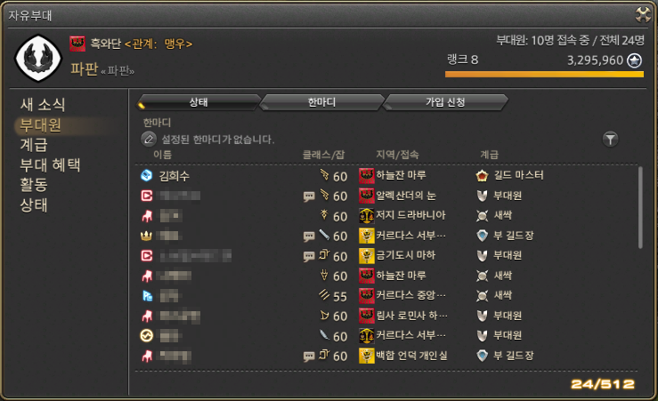Click 김희수's online status icon

[146, 175]
